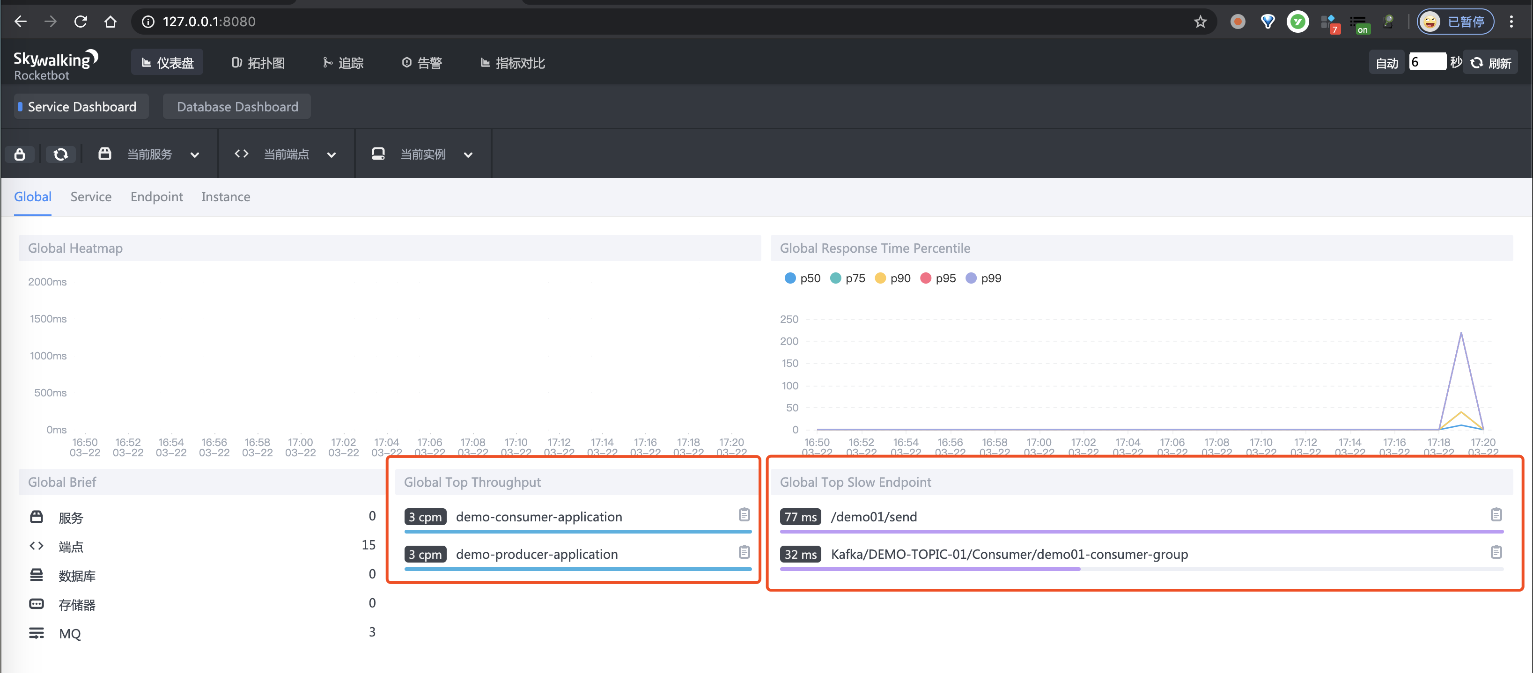Expand the 当前服务 service dropdown
This screenshot has width=1533, height=673.
tap(149, 155)
